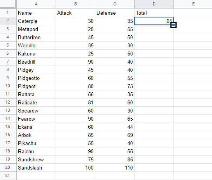Click the Total header cell

tap(154, 13)
